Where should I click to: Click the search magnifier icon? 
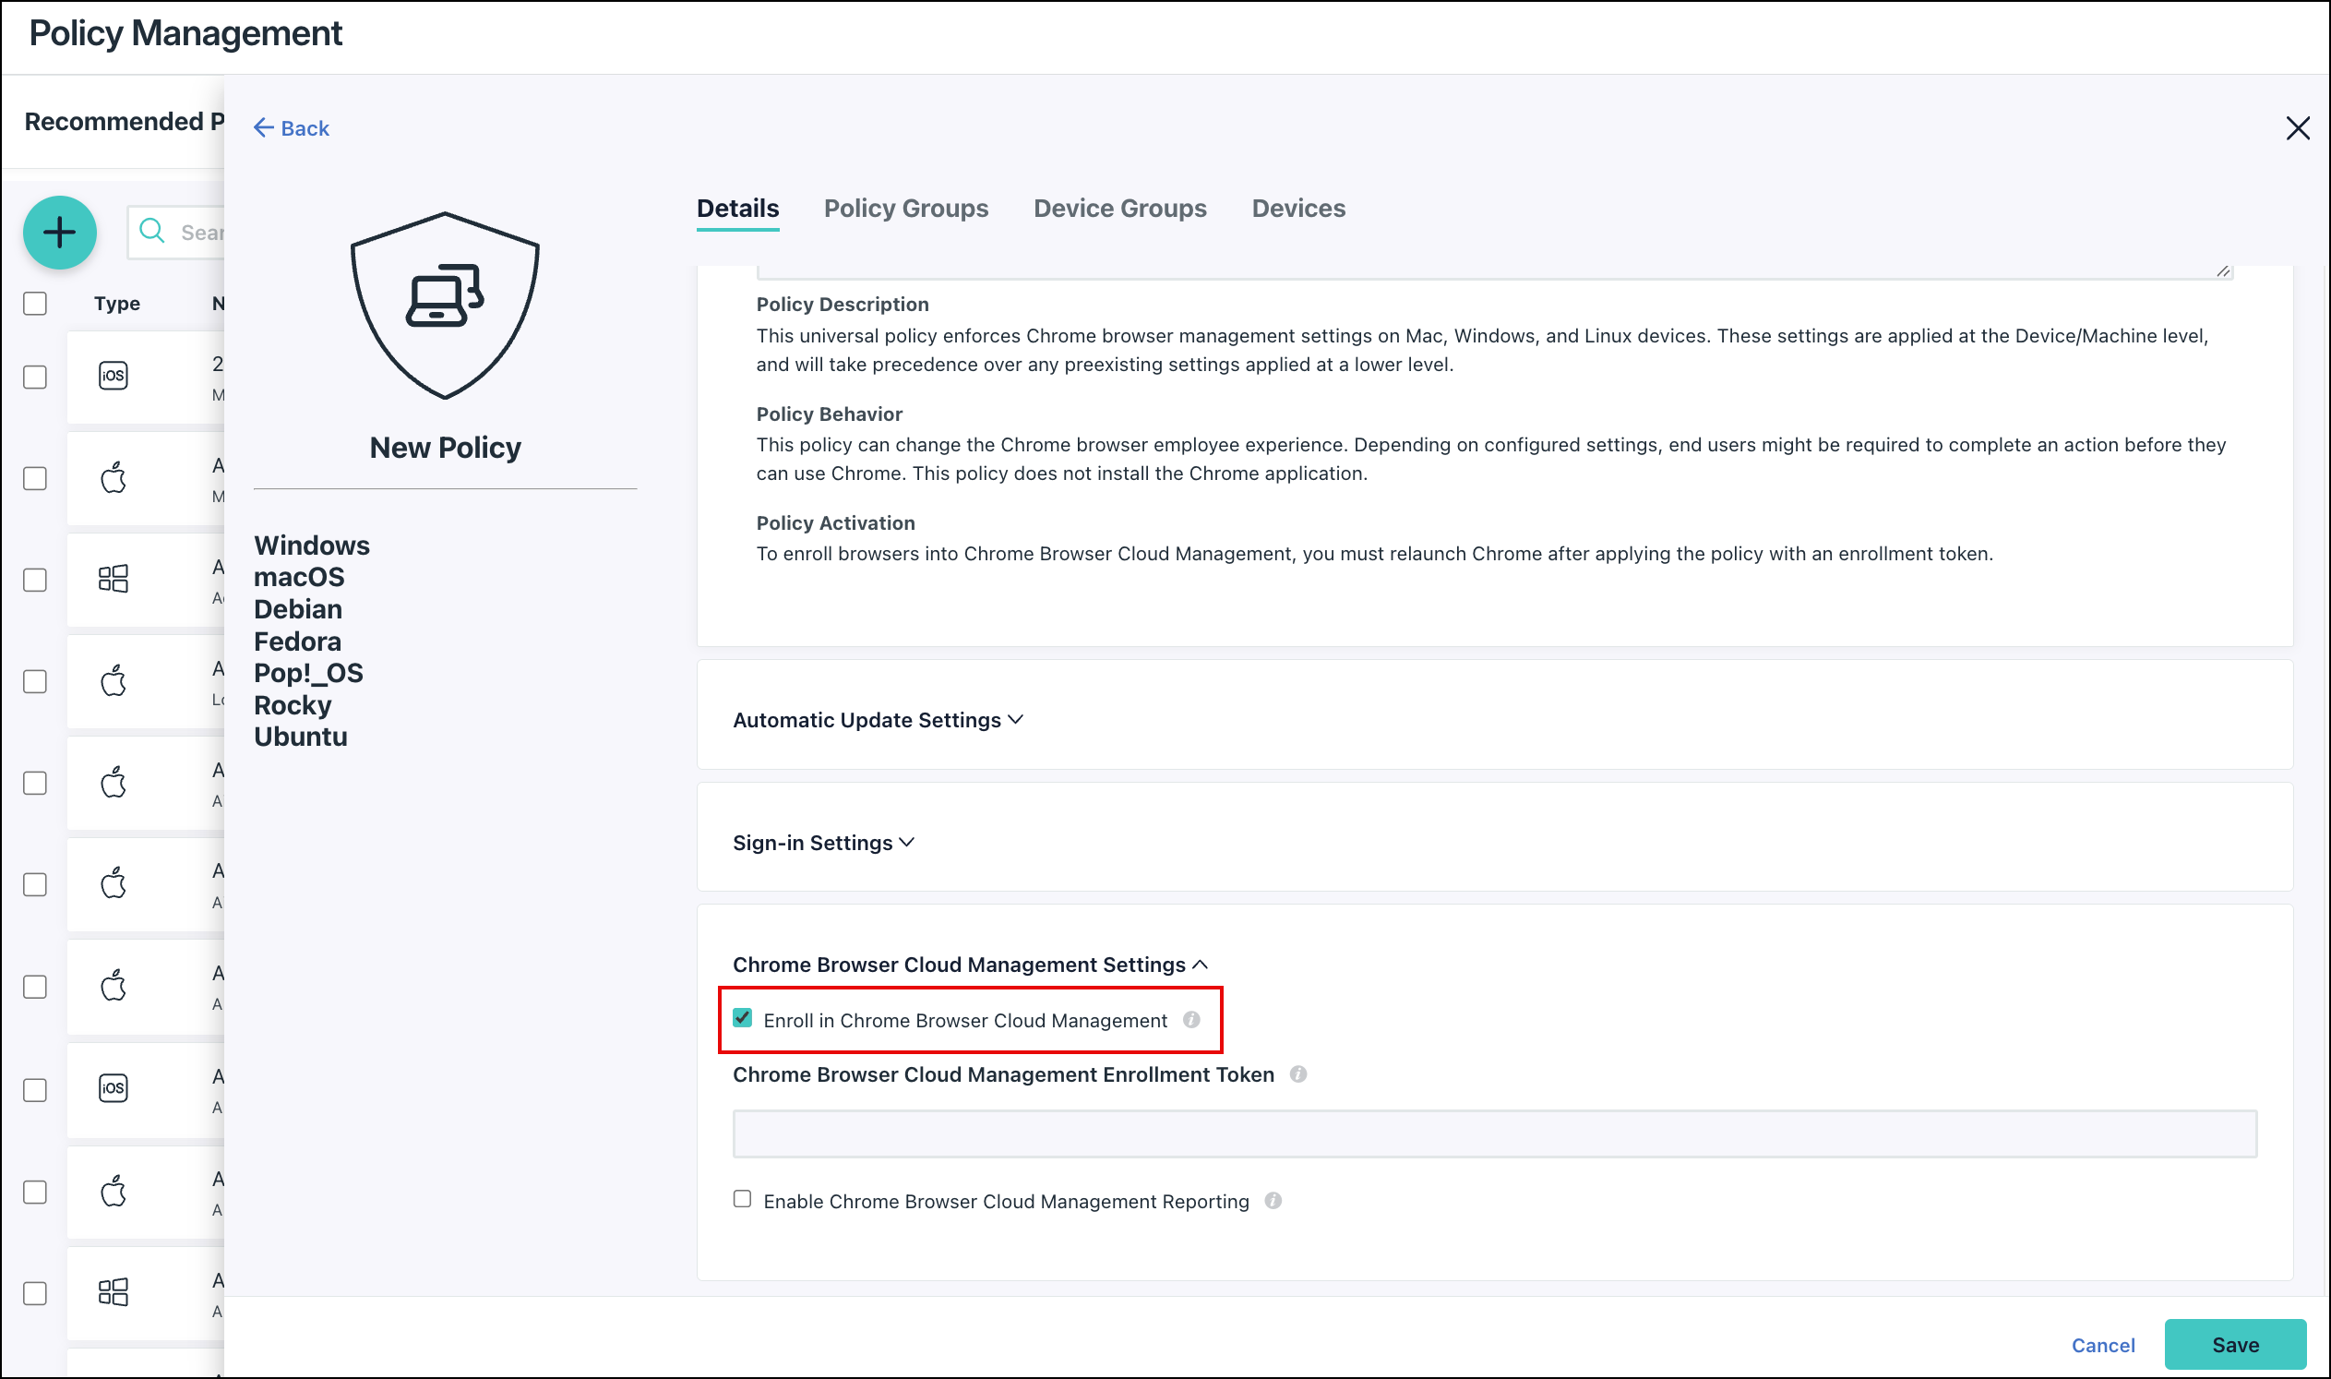click(x=151, y=232)
